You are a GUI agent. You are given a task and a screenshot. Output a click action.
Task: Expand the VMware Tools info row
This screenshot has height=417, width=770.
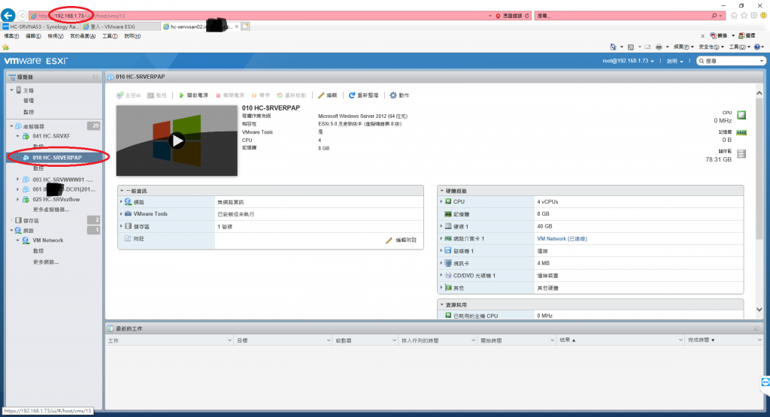click(121, 214)
